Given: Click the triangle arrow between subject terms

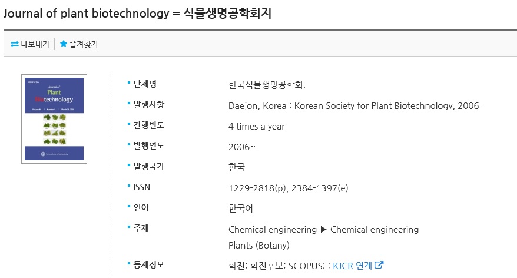Looking at the screenshot, I should [x=323, y=229].
